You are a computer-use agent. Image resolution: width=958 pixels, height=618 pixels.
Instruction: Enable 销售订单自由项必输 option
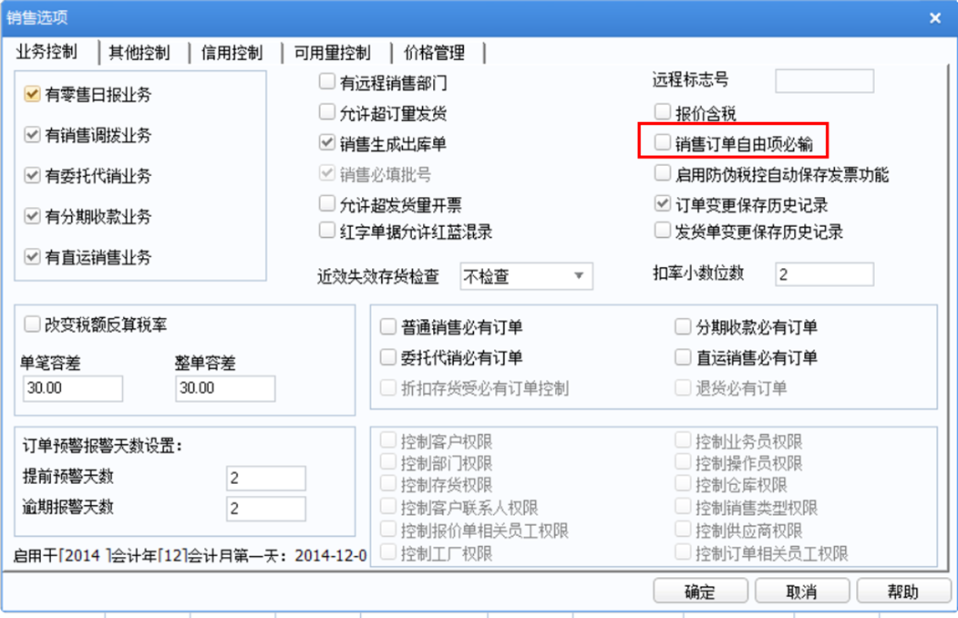(663, 143)
